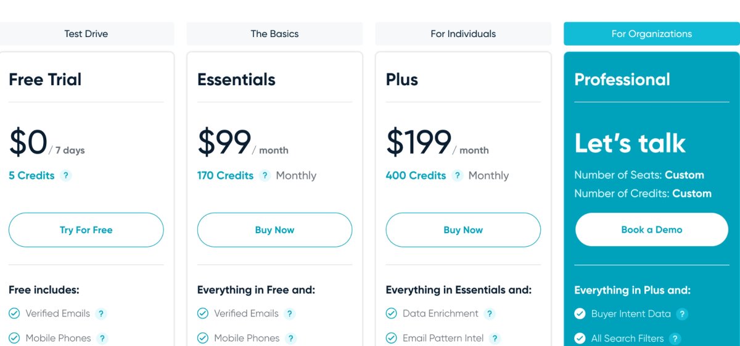The image size is (740, 346).
Task: Click the info icon next to Data Enrichment
Action: [x=490, y=314]
